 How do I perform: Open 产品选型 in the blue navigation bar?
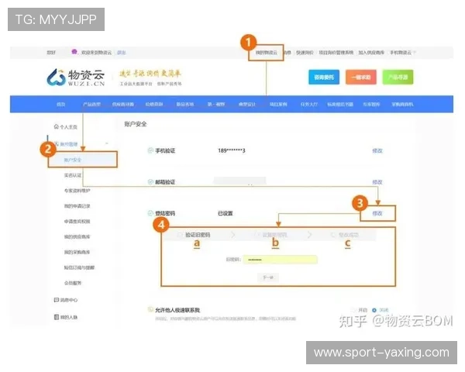pos(92,104)
